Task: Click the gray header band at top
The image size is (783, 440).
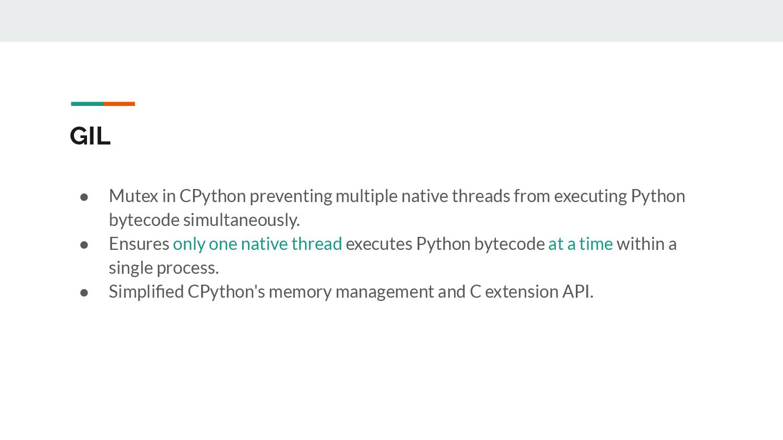Action: tap(391, 21)
